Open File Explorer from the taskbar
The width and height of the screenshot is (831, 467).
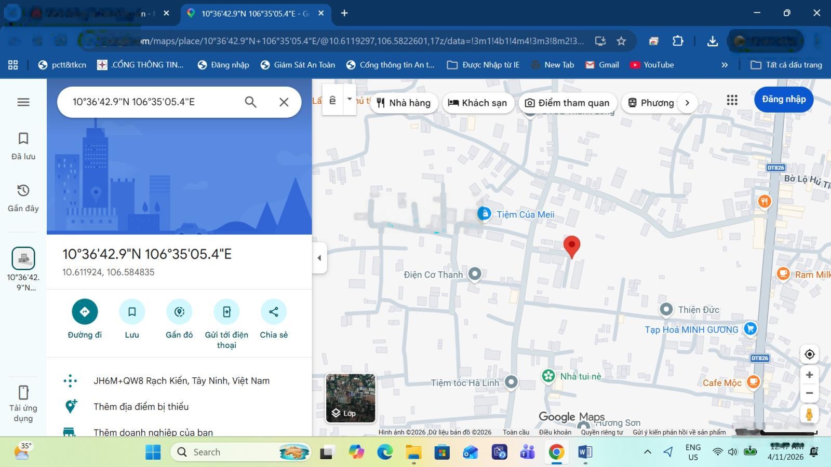(413, 452)
